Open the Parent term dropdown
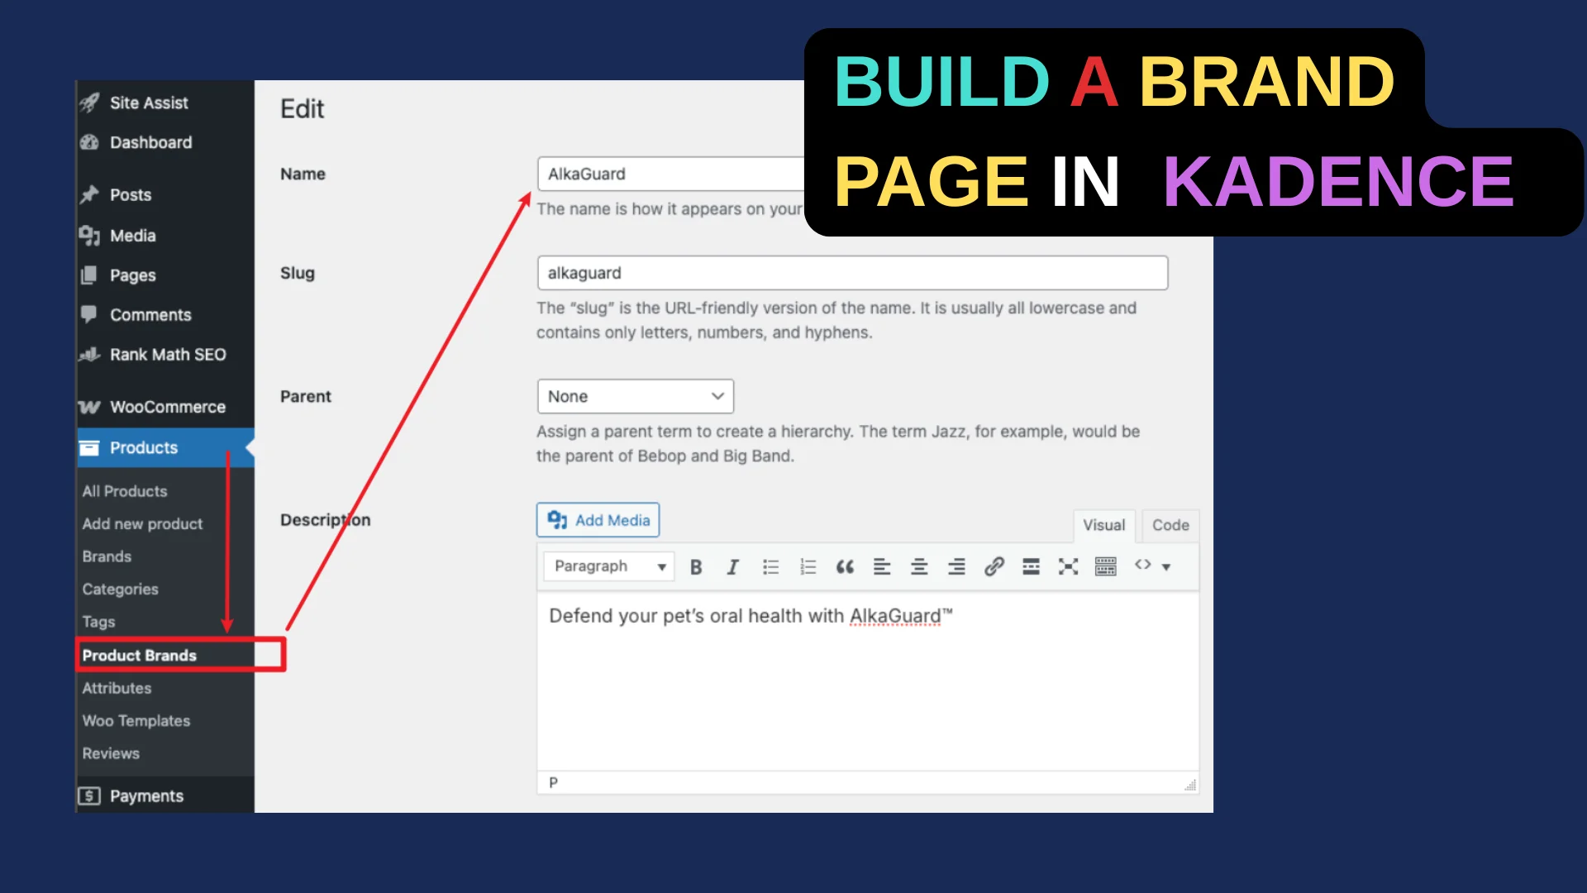The height and width of the screenshot is (893, 1587). 635,396
